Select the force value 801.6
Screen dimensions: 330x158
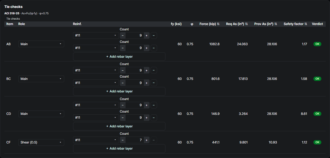pyautogui.click(x=215, y=79)
